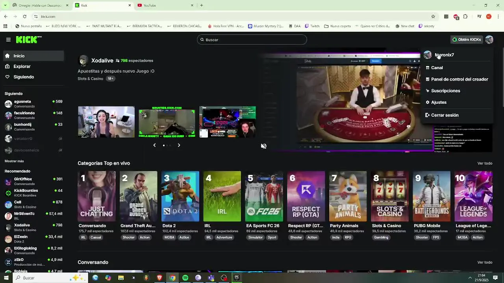Open the Party Animals category card
This screenshot has height=283, width=504.
pyautogui.click(x=348, y=196)
